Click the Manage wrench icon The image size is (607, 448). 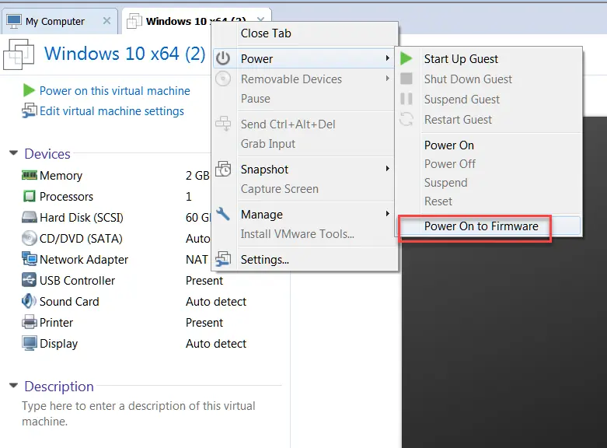(x=223, y=214)
